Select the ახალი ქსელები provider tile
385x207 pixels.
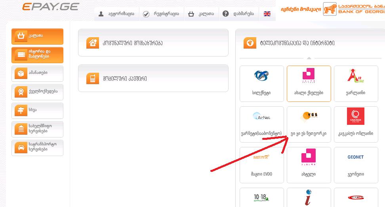click(309, 84)
